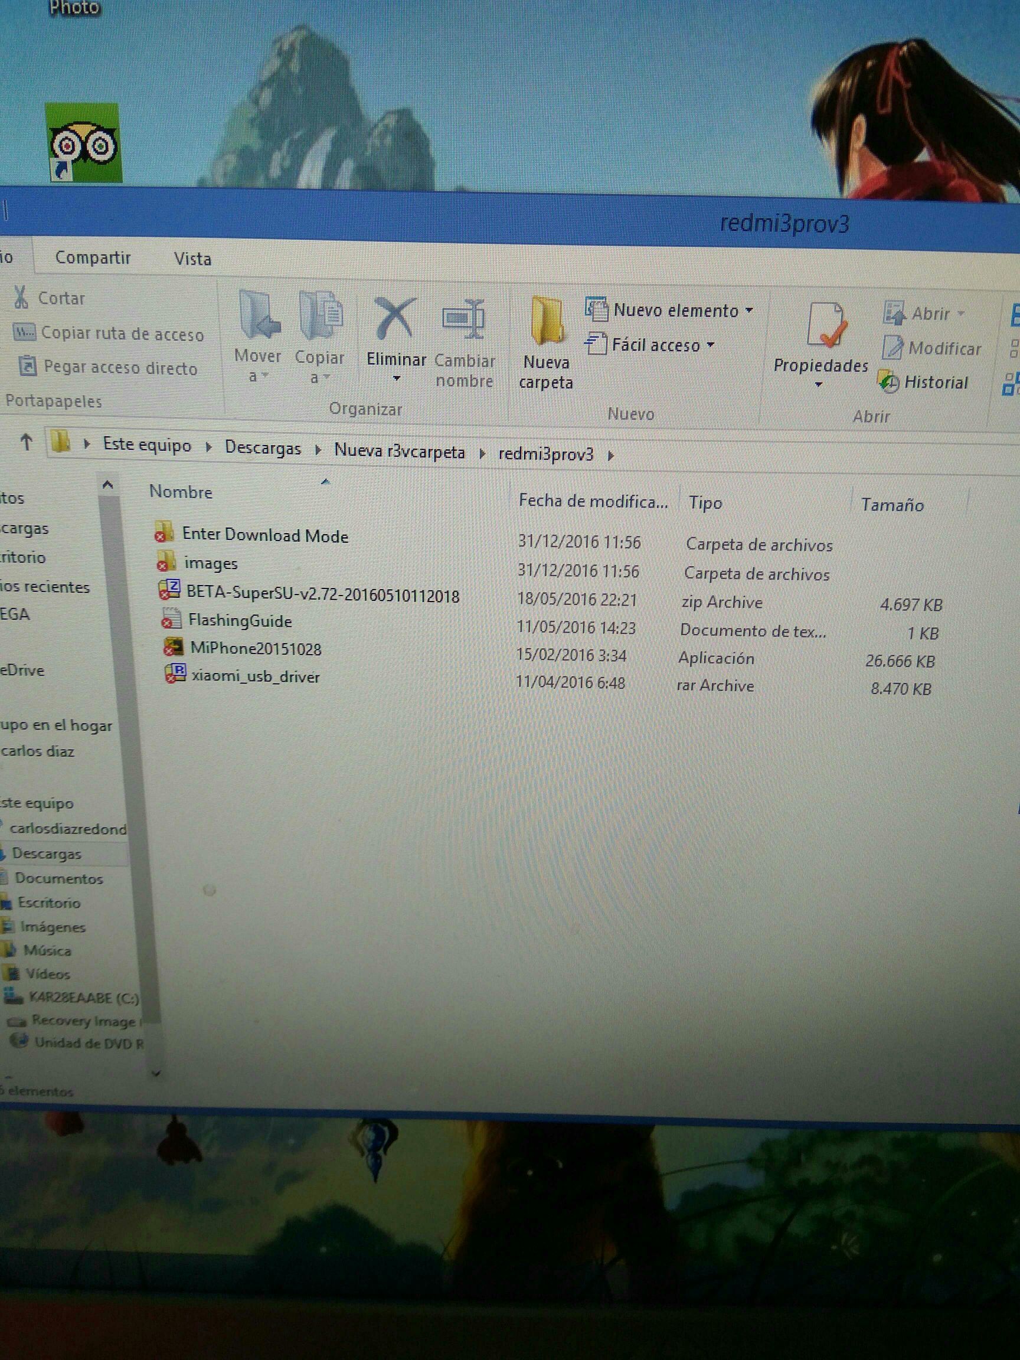Click the Unidad de DVD drive icon
The height and width of the screenshot is (1360, 1020).
click(19, 1041)
